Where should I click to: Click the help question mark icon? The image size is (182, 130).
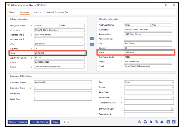coord(140,122)
